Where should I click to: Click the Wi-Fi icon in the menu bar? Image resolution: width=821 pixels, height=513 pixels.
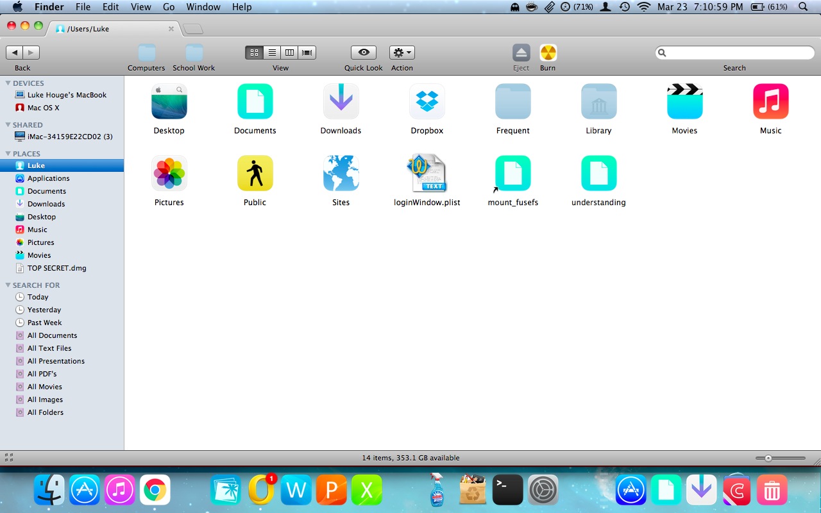click(643, 7)
